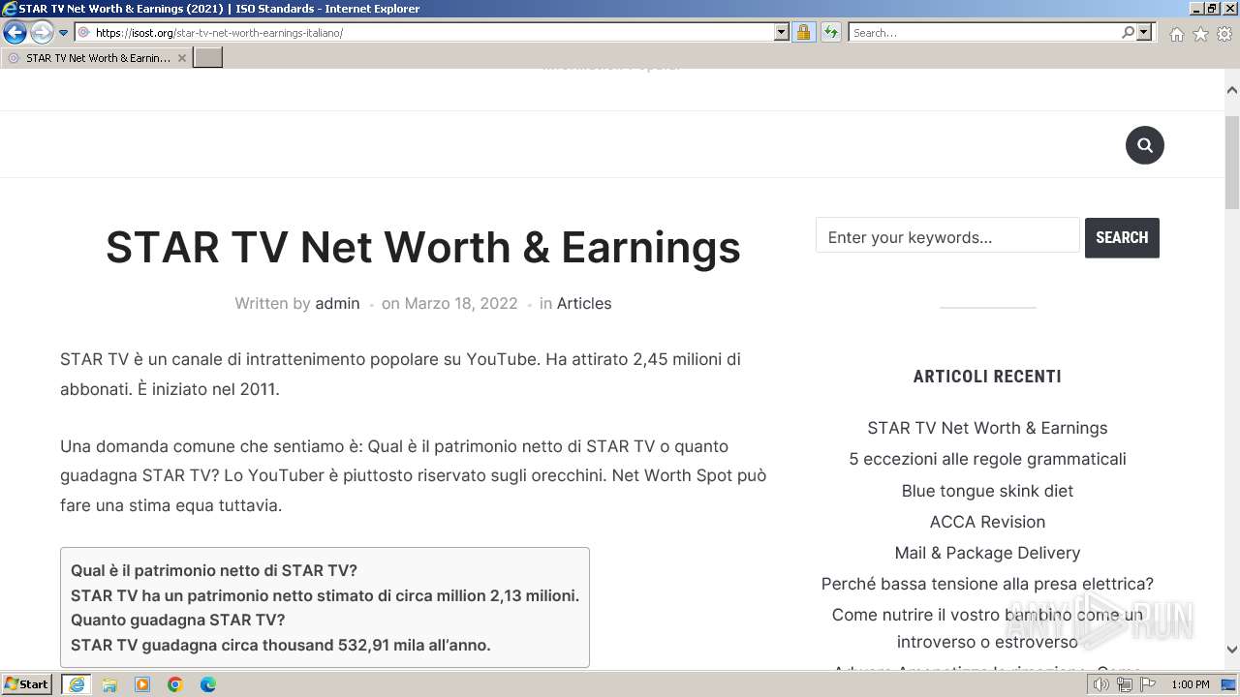This screenshot has width=1240, height=697.
Task: Click the address bar site icon
Action: click(84, 33)
